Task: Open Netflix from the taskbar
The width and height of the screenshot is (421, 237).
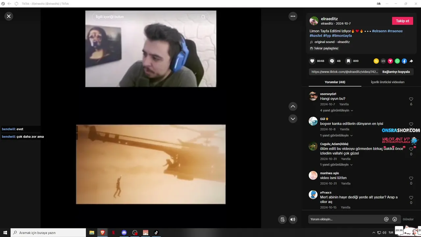Action: coord(113,232)
